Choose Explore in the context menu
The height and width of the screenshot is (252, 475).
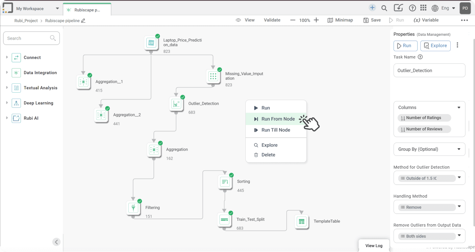click(276, 145)
